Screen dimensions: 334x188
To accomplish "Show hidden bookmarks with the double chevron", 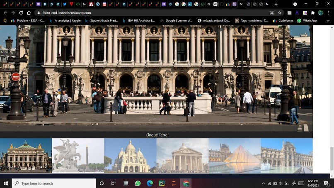I will click(328, 21).
